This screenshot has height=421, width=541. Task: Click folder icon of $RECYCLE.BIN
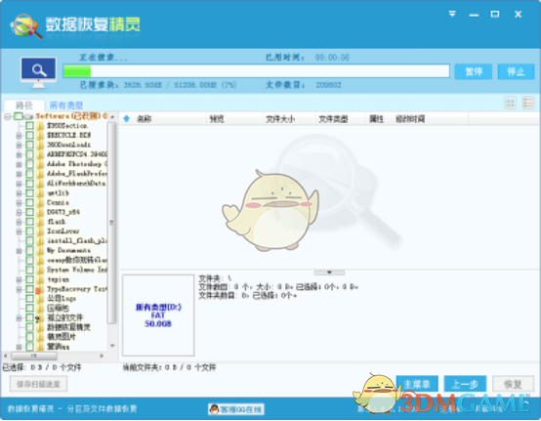tap(40, 135)
